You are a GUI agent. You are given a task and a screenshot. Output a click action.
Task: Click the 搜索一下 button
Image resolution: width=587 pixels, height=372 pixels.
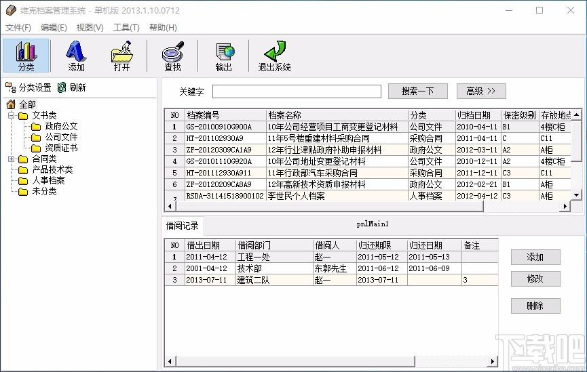(418, 91)
